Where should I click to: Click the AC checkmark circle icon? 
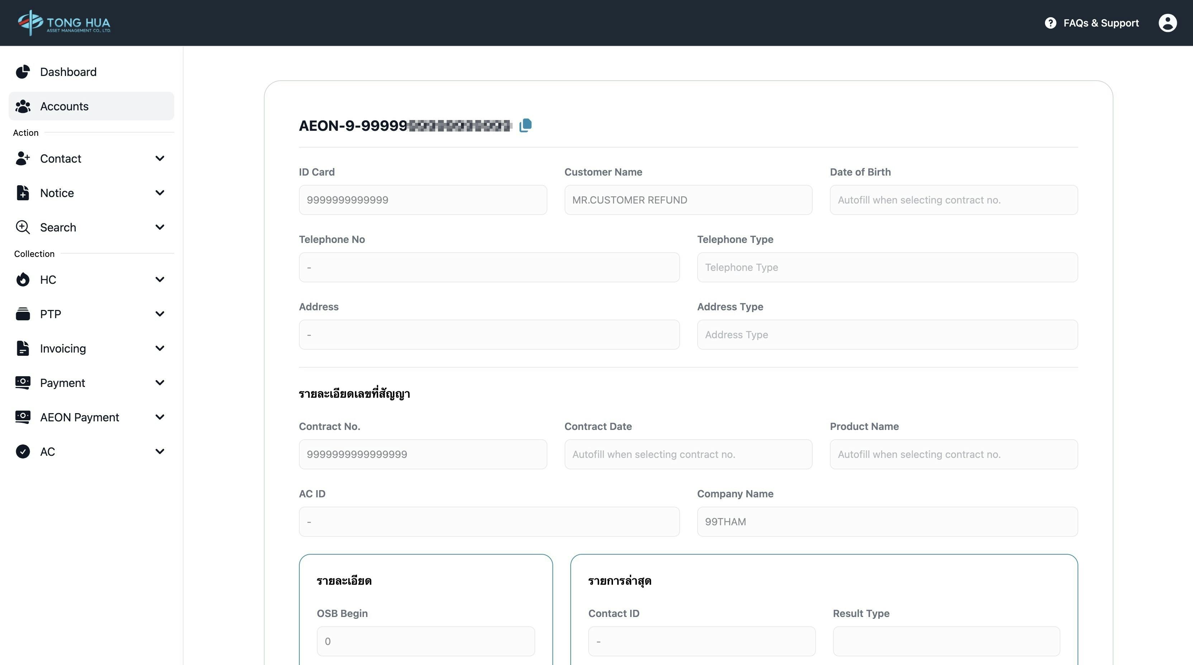[x=23, y=452]
